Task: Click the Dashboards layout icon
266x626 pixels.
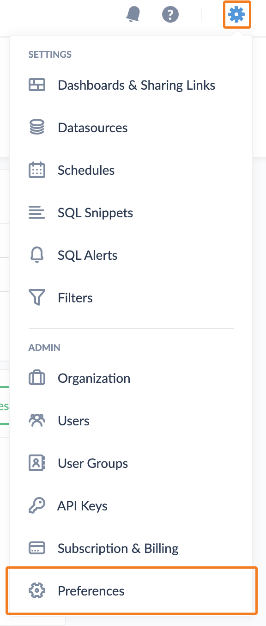Action: coord(37,85)
